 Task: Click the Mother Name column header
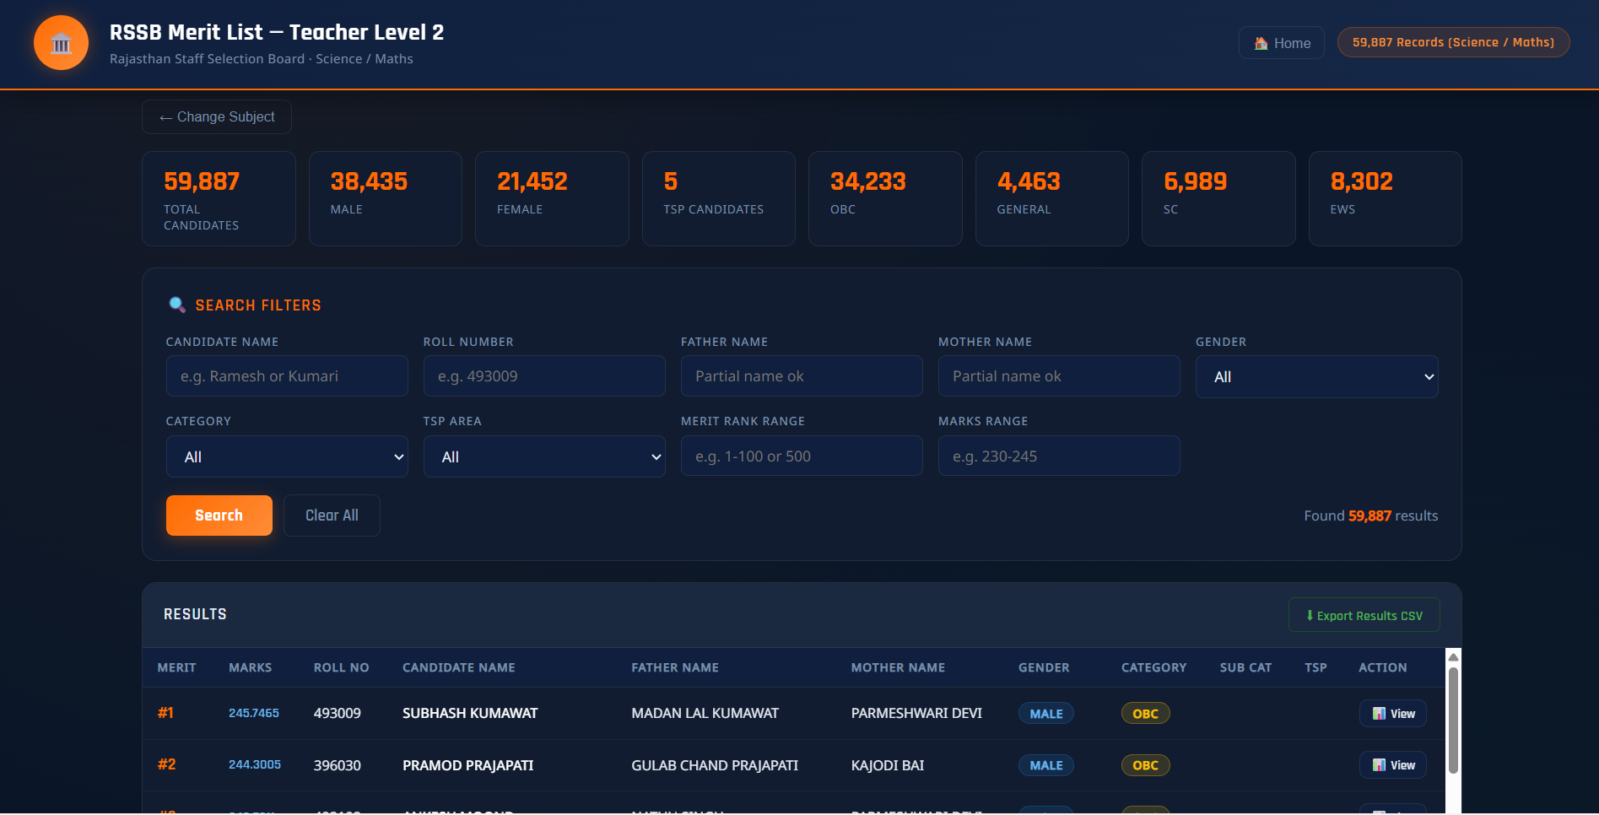tap(898, 667)
